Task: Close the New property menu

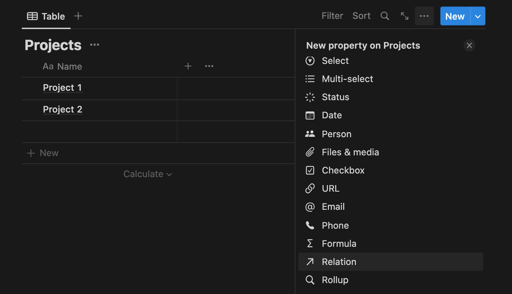Action: [469, 45]
